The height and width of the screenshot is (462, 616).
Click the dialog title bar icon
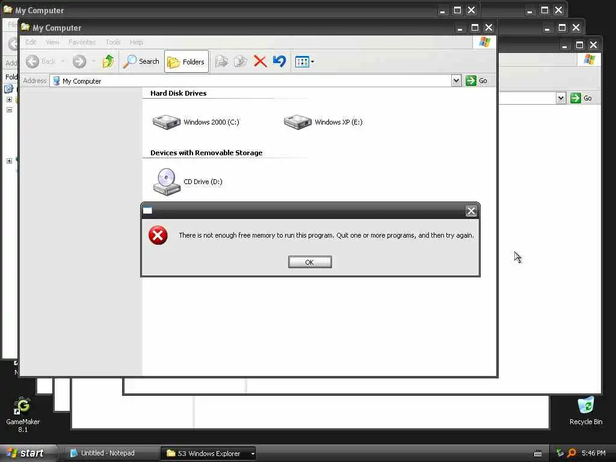coord(148,211)
